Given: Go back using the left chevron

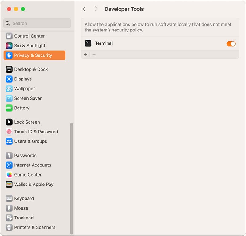Looking at the screenshot, I should 84,9.
